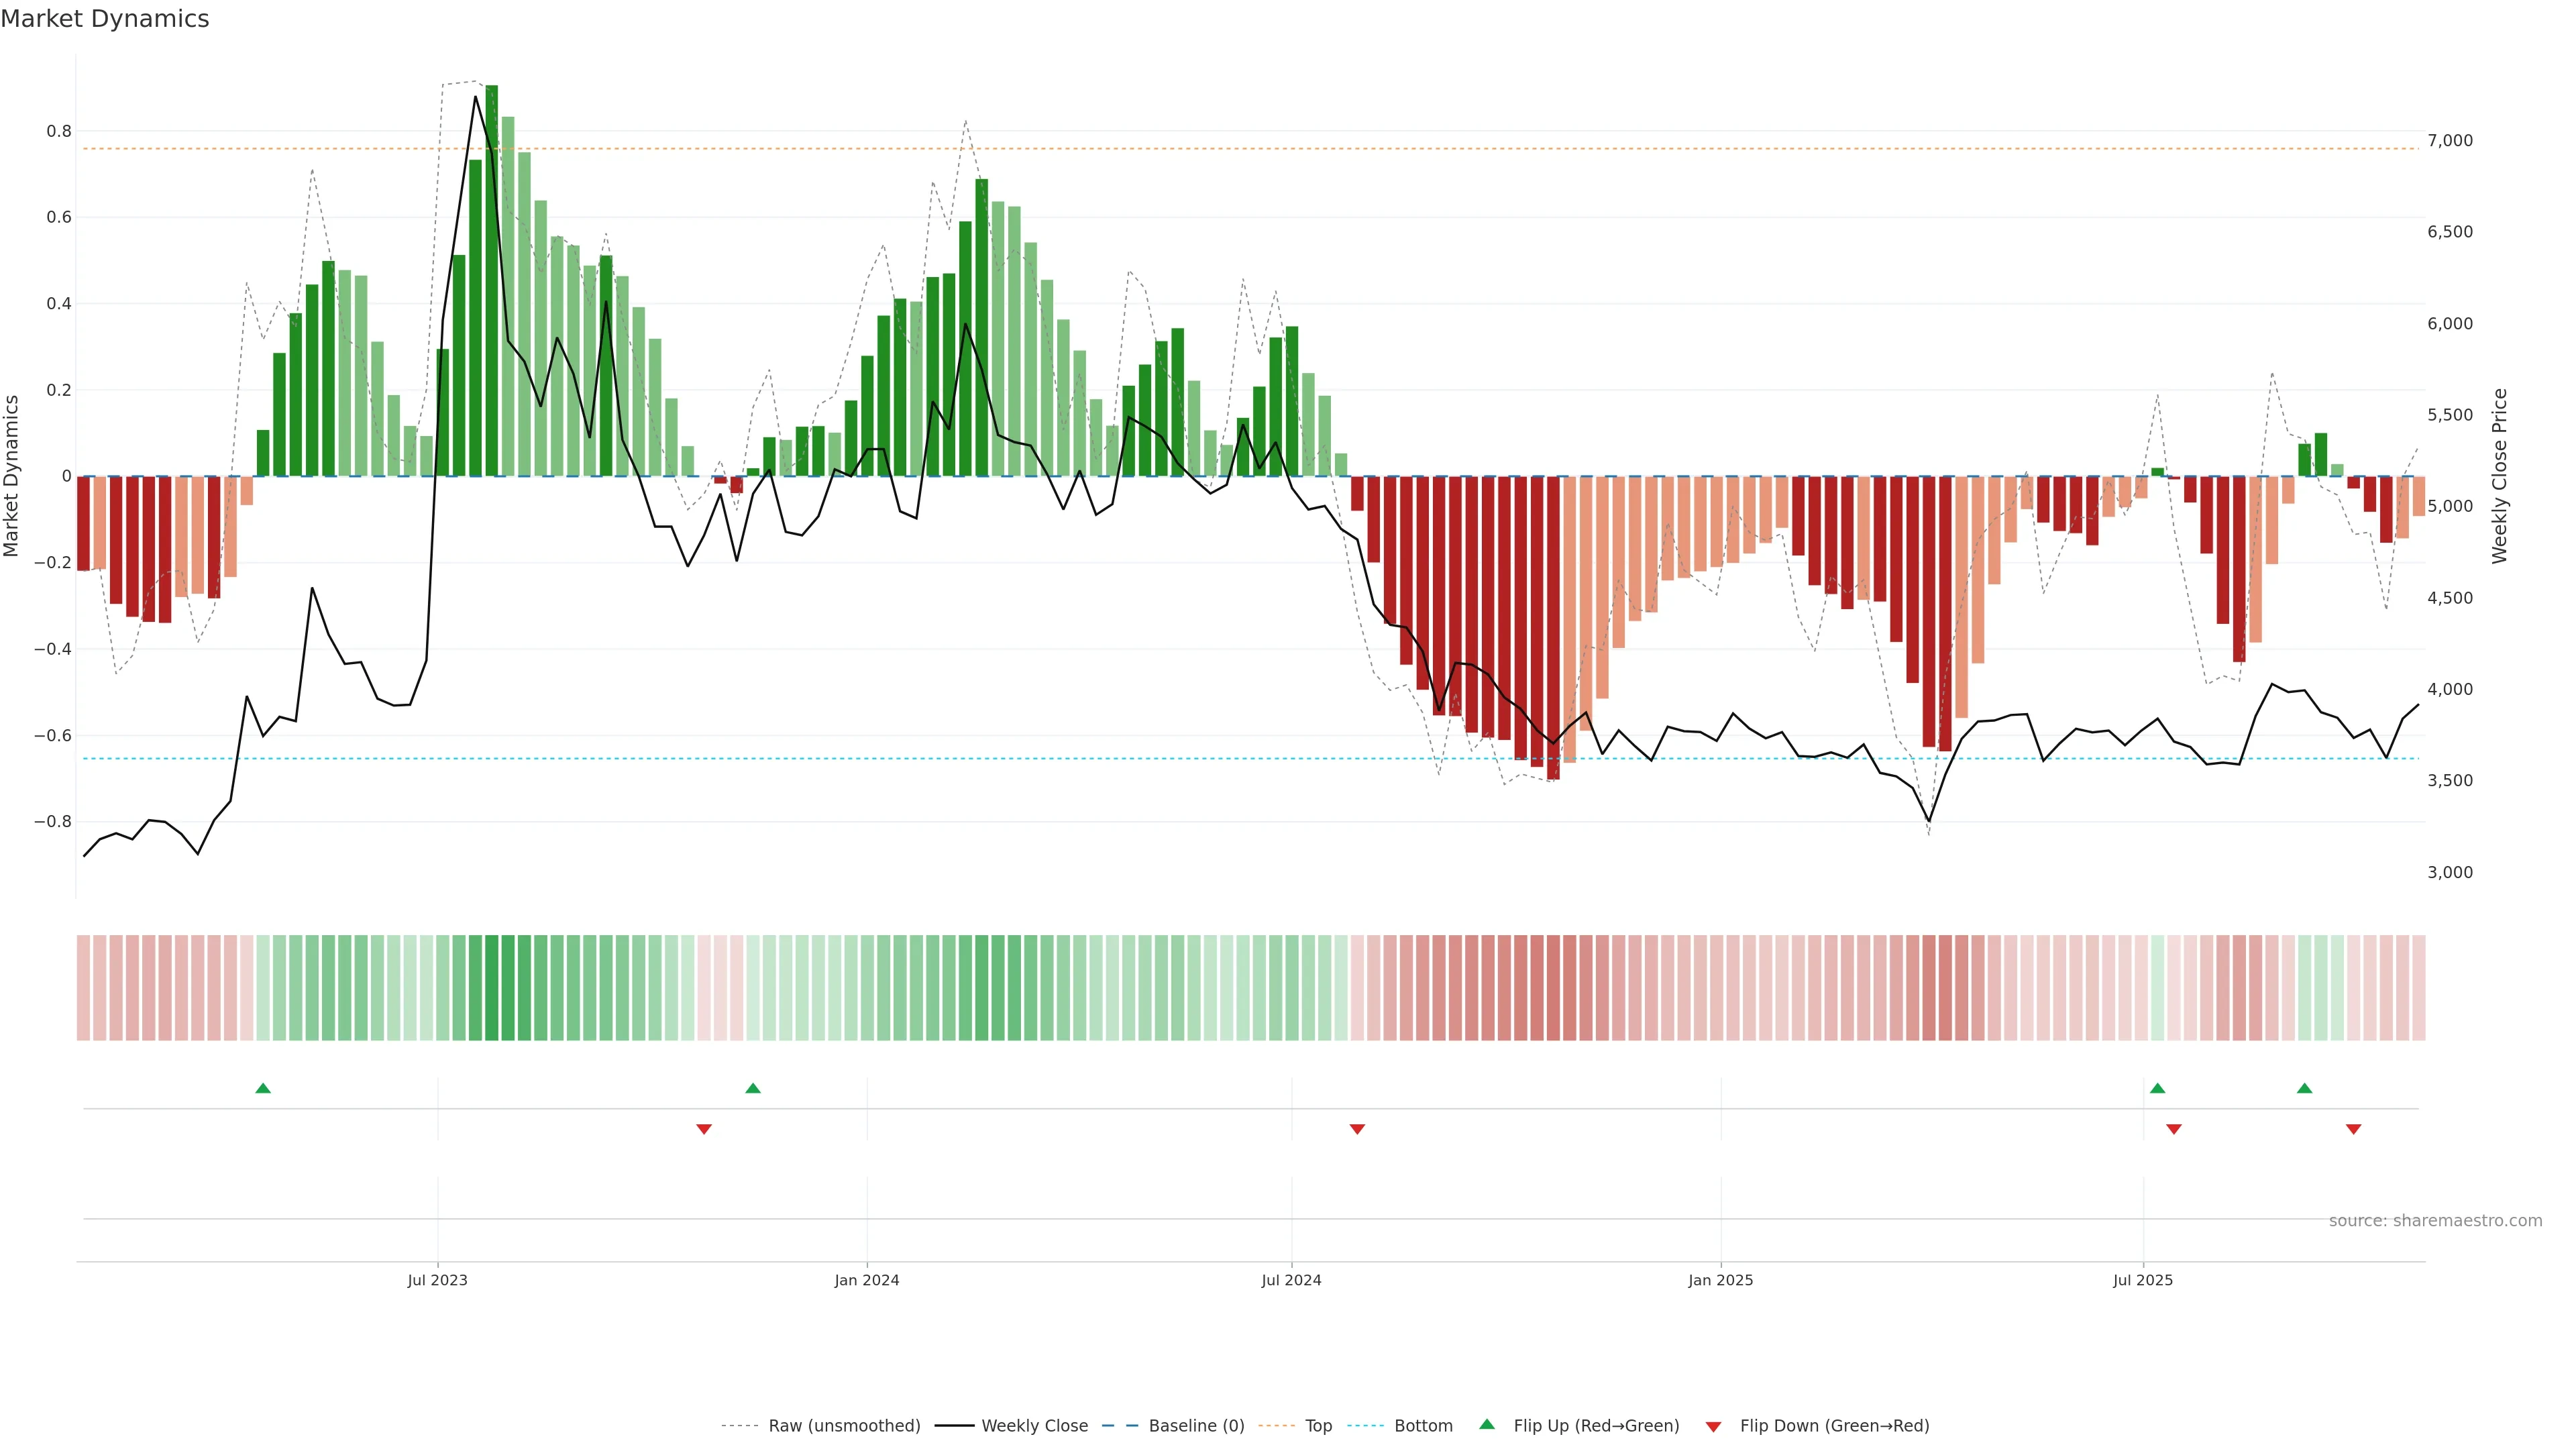Click the Market Dynamics chart title
Image resolution: width=2576 pixels, height=1449 pixels.
point(105,19)
